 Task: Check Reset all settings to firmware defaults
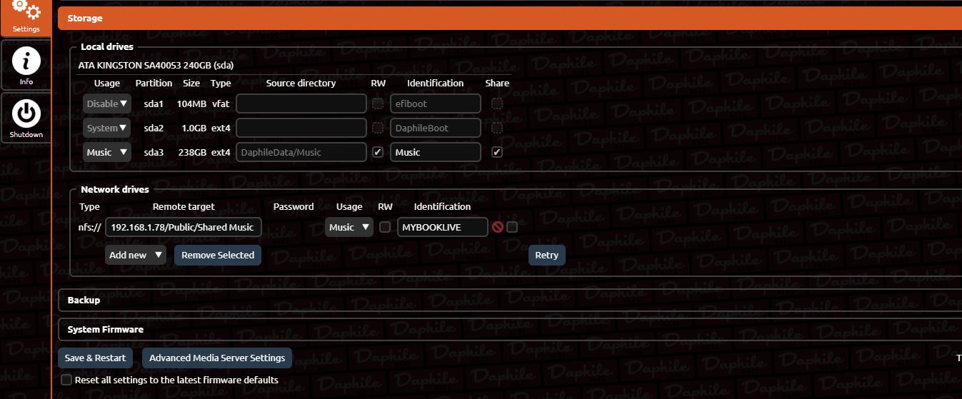66,380
